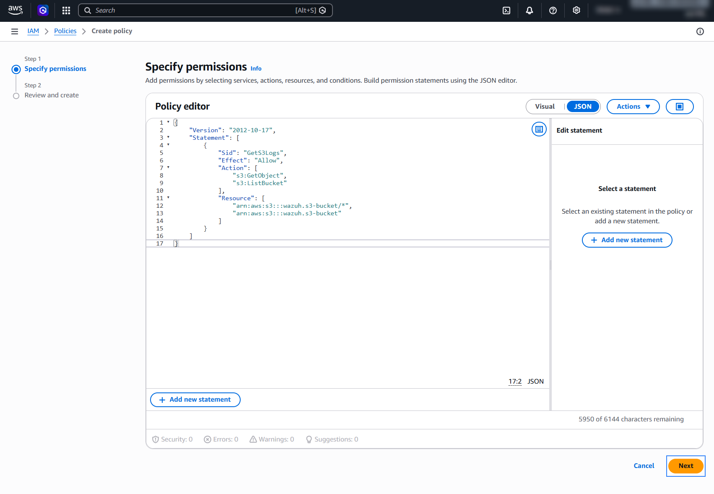Open the CloudShell icon in the top bar
This screenshot has height=494, width=714.
click(x=506, y=10)
